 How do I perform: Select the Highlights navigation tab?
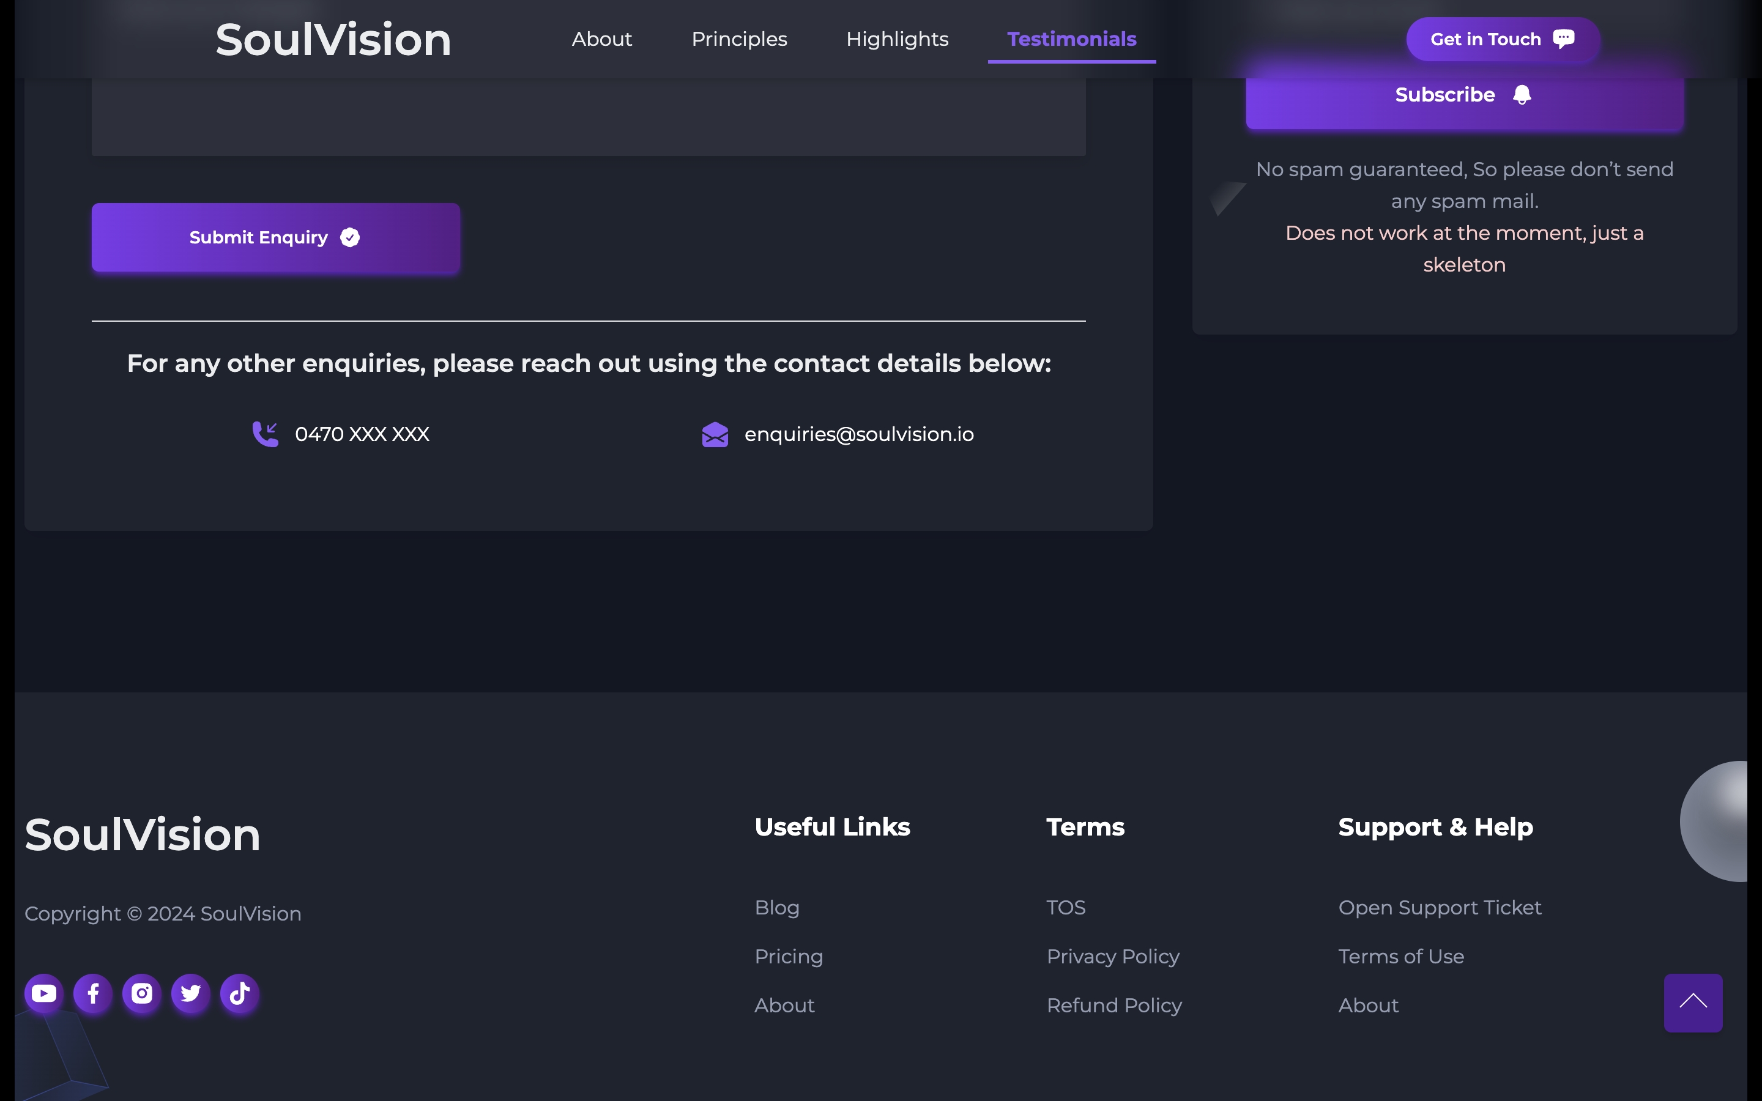(x=897, y=38)
